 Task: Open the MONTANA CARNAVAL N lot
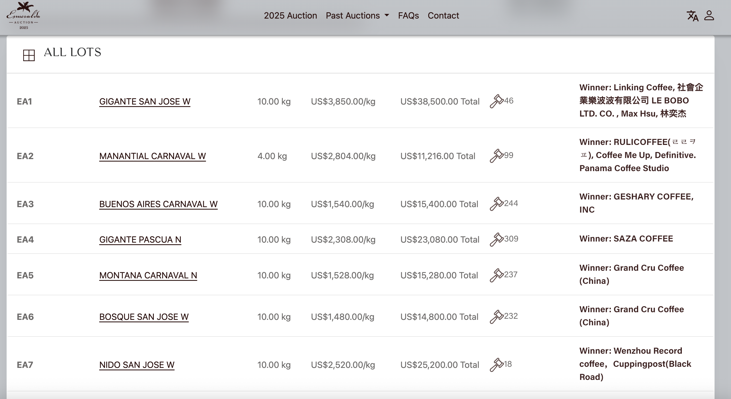click(148, 275)
